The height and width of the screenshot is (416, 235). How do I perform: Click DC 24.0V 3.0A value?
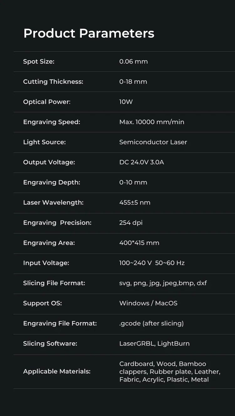pyautogui.click(x=142, y=162)
